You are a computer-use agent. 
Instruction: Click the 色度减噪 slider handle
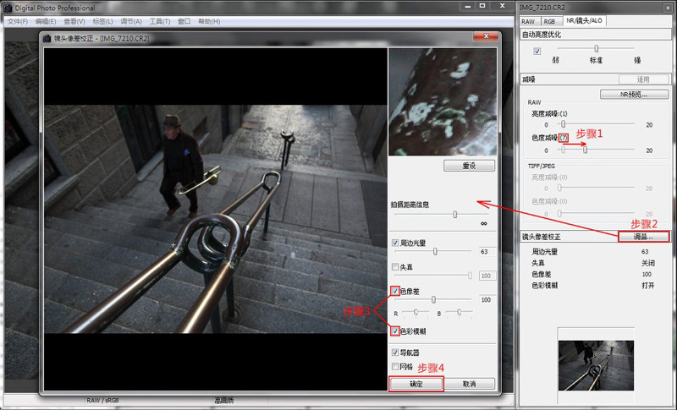[585, 150]
